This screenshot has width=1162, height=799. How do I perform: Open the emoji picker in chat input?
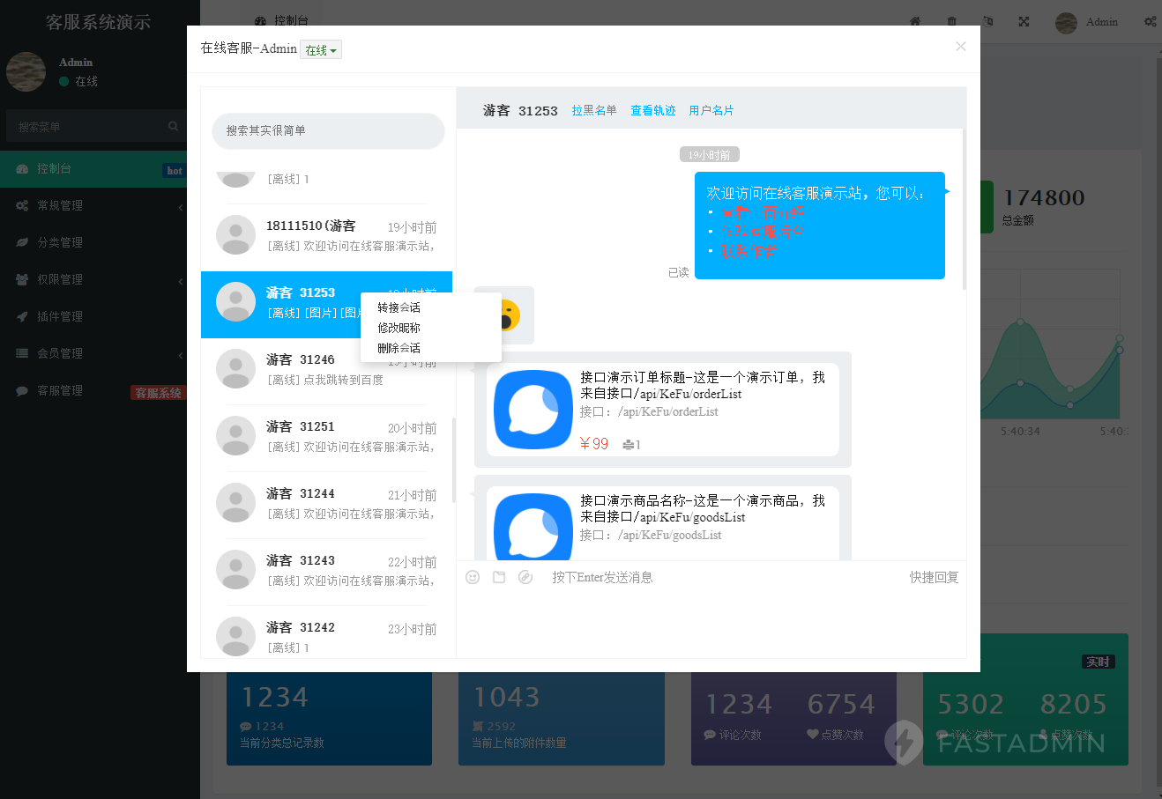coord(473,577)
